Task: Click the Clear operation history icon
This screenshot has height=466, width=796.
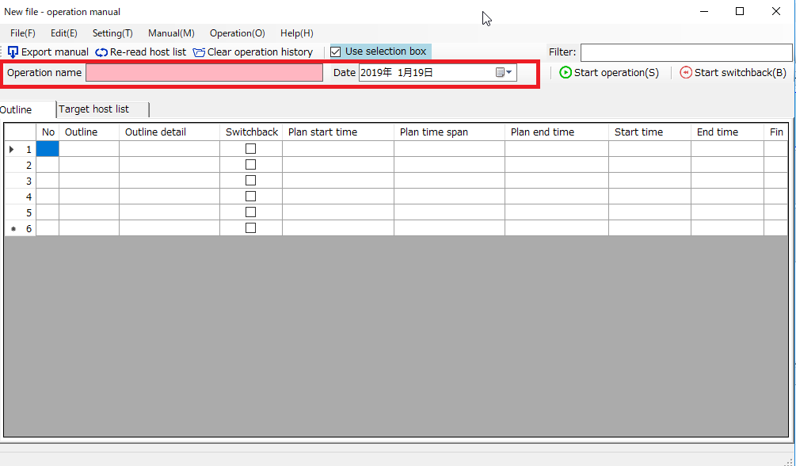Action: click(x=199, y=52)
